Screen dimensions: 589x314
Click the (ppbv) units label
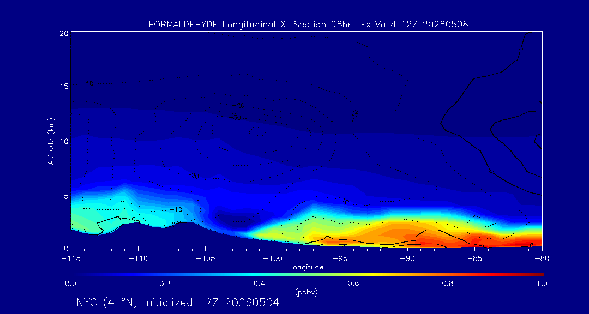(x=306, y=293)
